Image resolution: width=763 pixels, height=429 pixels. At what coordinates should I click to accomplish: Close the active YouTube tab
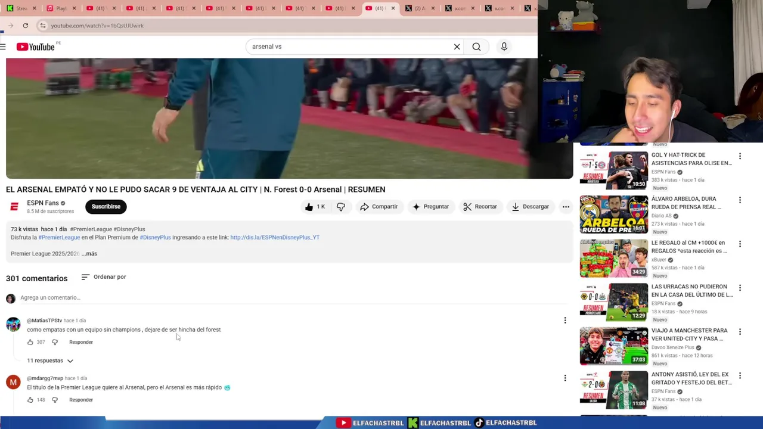[x=393, y=8]
